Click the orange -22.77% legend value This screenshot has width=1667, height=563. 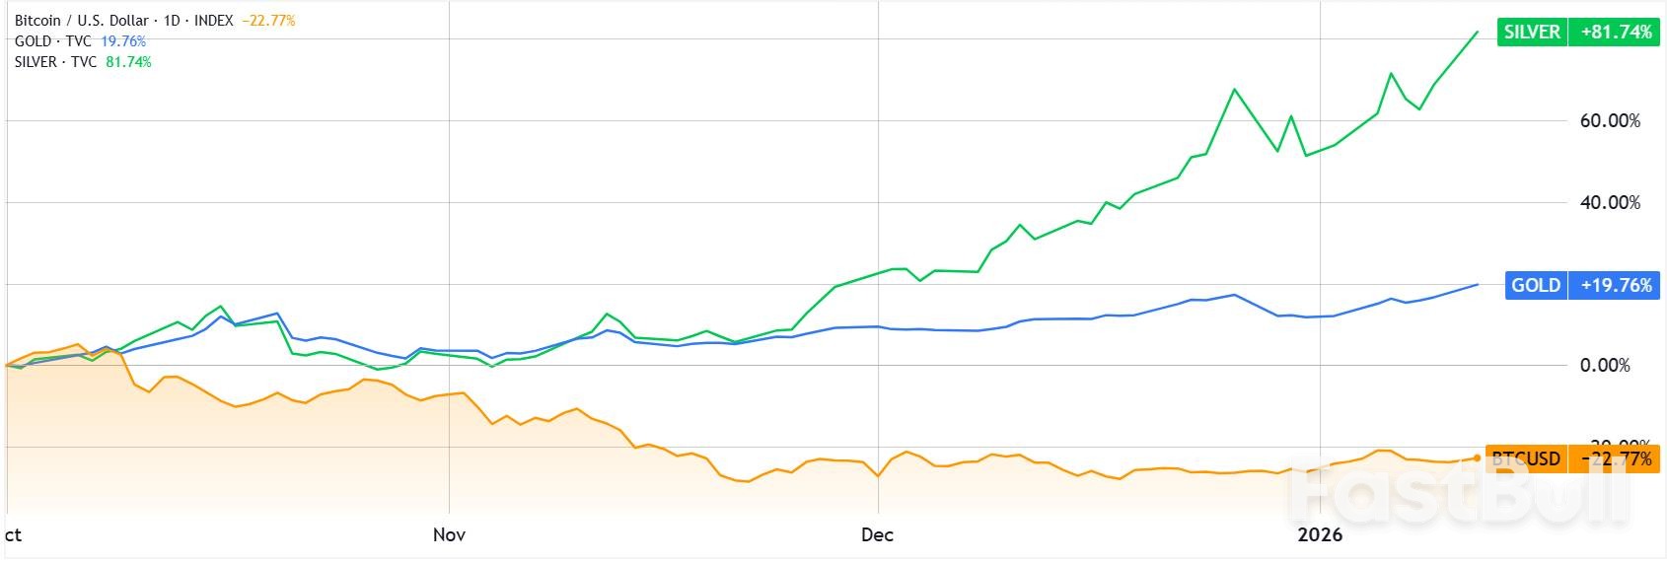tap(268, 20)
